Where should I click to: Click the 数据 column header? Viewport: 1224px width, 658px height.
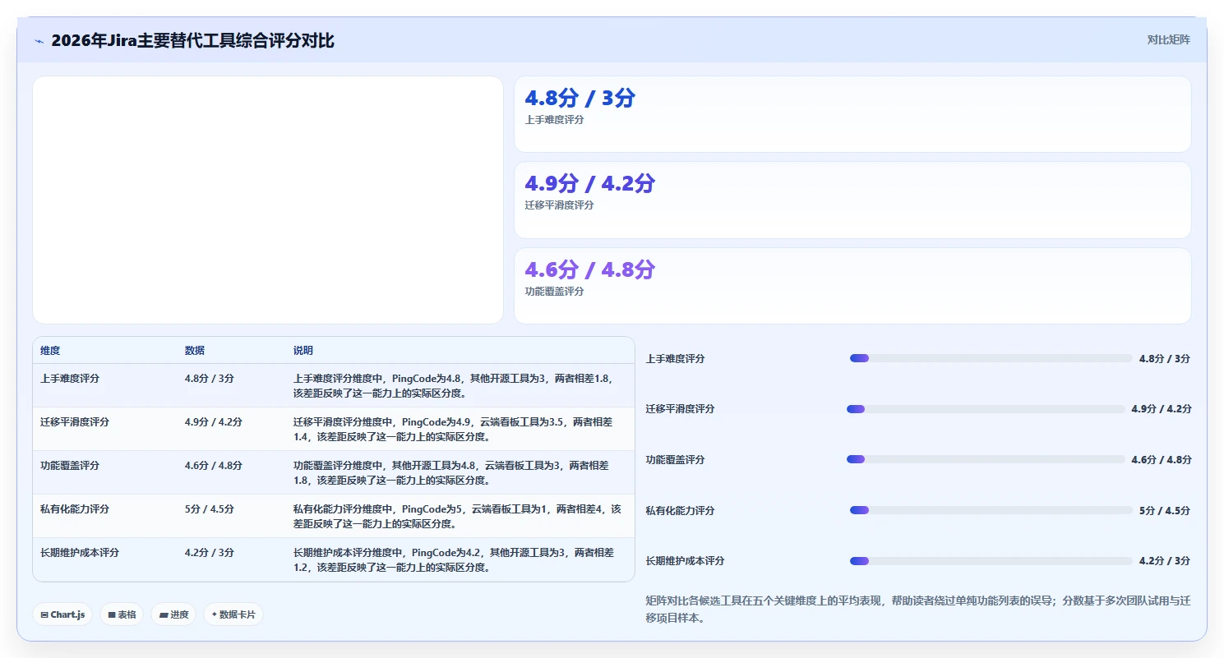(x=195, y=351)
